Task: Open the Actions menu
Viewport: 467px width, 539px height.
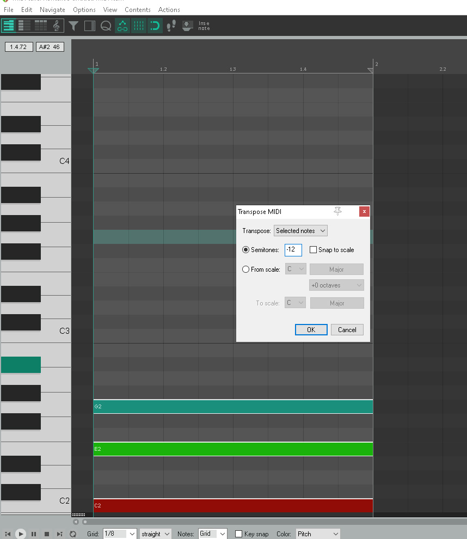Action: (169, 10)
